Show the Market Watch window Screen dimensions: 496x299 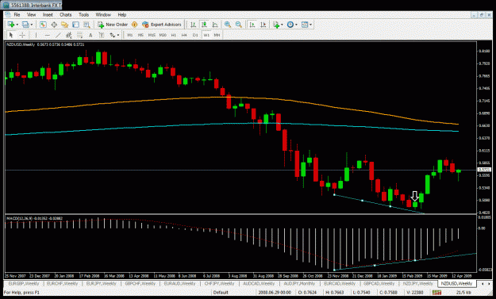point(43,25)
